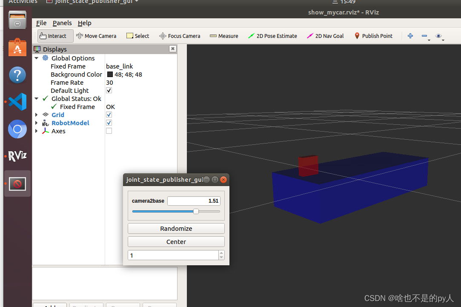Image resolution: width=461 pixels, height=307 pixels.
Task: Click the camera2base slider handle
Action: coord(196,212)
